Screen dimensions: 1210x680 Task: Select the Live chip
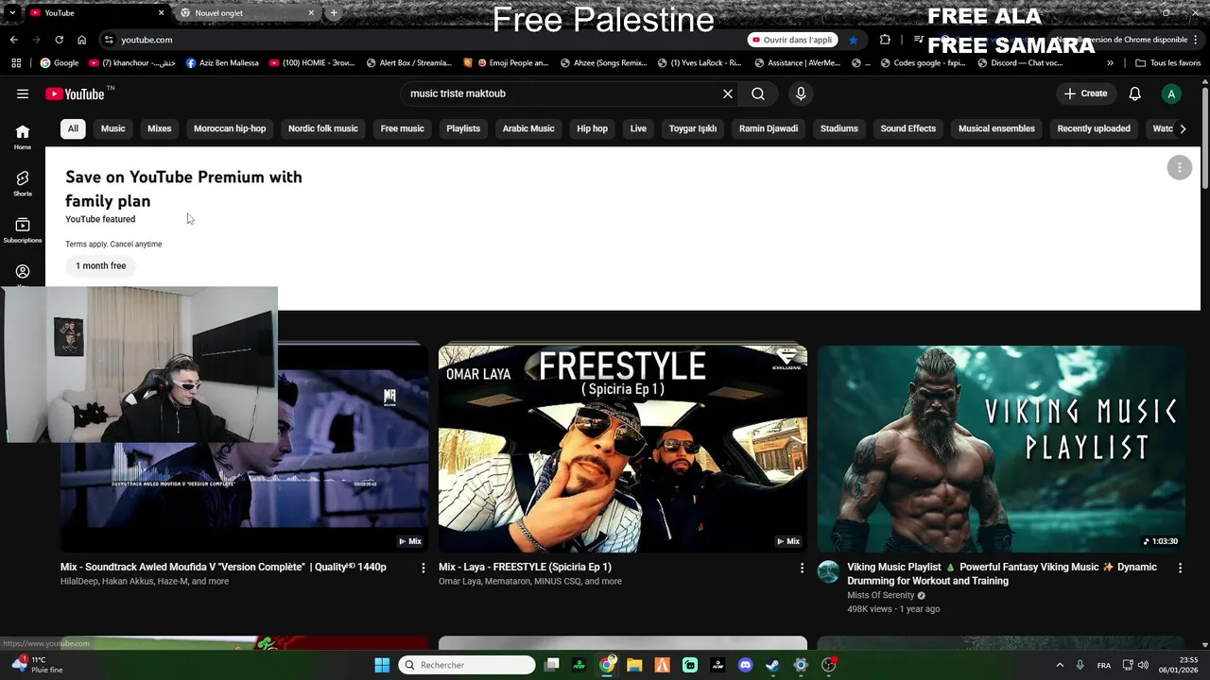pos(639,128)
